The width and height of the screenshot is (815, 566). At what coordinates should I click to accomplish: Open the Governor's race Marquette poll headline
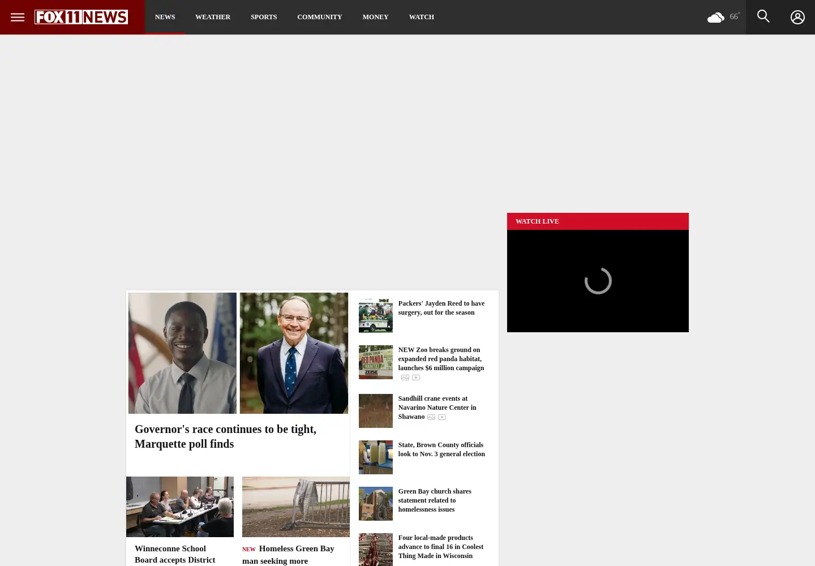coord(225,436)
